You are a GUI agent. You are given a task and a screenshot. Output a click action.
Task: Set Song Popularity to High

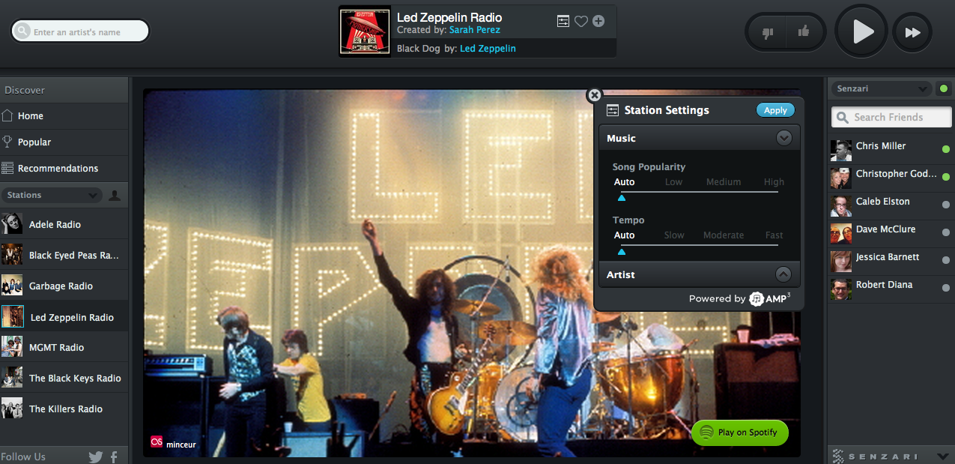click(774, 182)
